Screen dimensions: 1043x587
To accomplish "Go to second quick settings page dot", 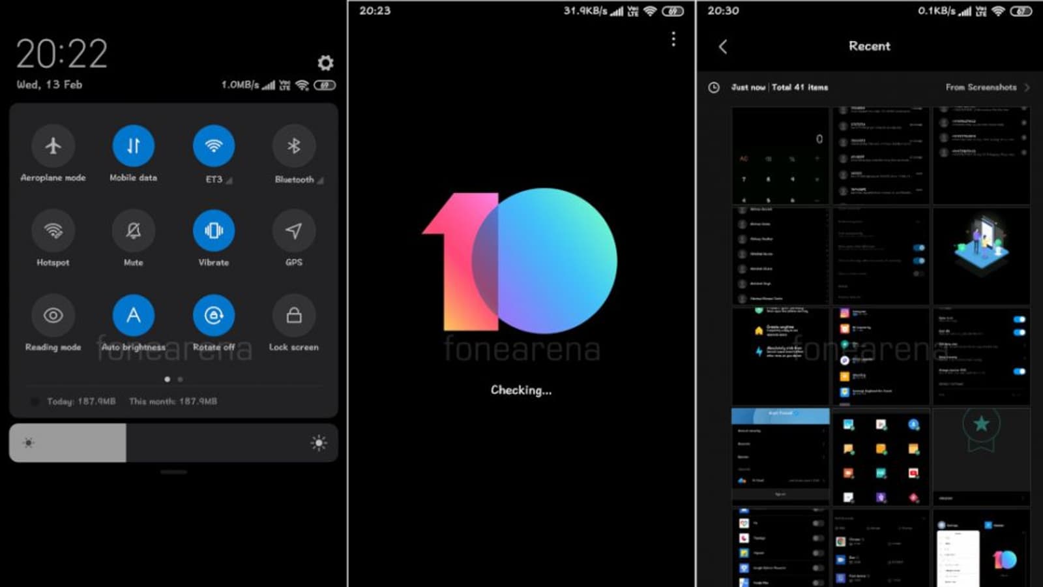I will coord(181,379).
